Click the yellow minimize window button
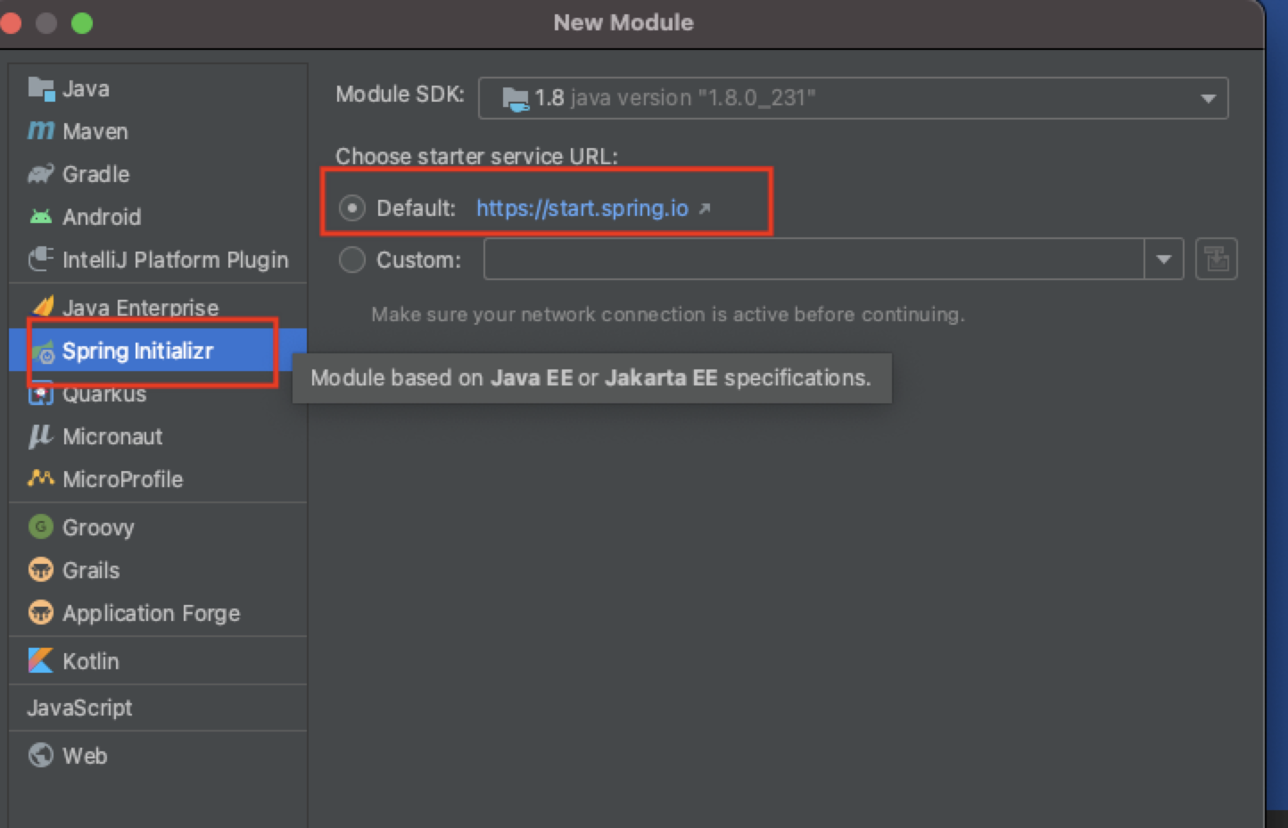The width and height of the screenshot is (1288, 828). click(x=46, y=23)
